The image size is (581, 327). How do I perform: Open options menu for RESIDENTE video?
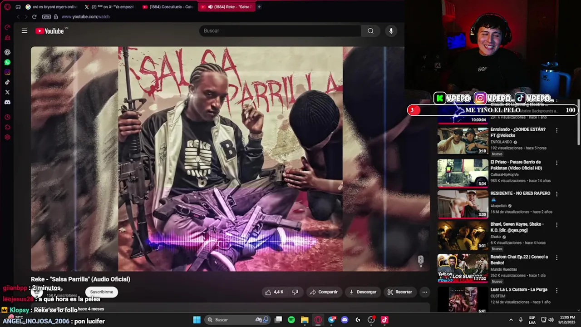[557, 194]
